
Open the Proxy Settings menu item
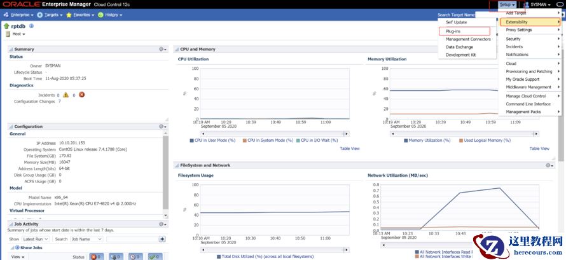(519, 30)
